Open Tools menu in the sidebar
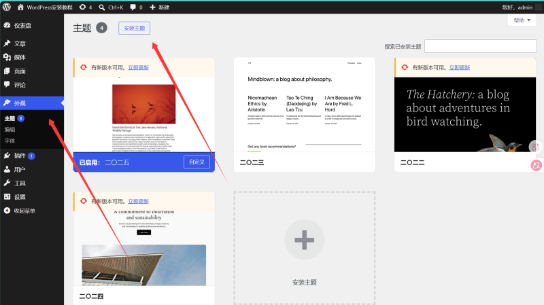Screen dimensions: 544x305 click(32, 183)
